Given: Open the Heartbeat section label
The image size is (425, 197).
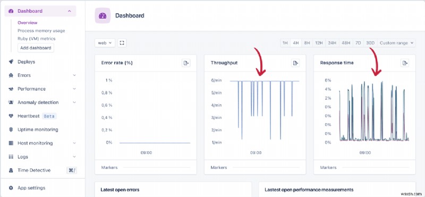Looking at the screenshot, I should (x=29, y=116).
